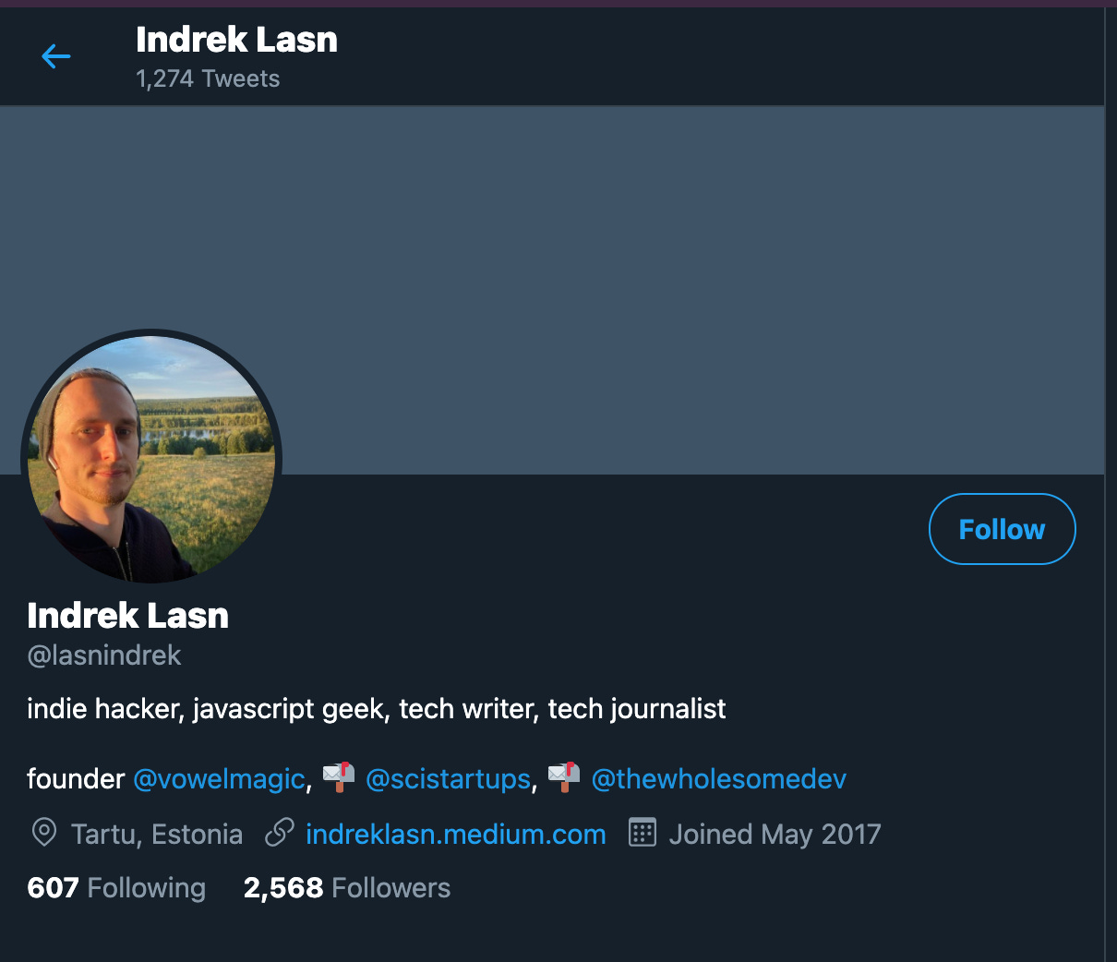Click the Indrek Lasn header title
This screenshot has width=1117, height=962.
click(236, 40)
